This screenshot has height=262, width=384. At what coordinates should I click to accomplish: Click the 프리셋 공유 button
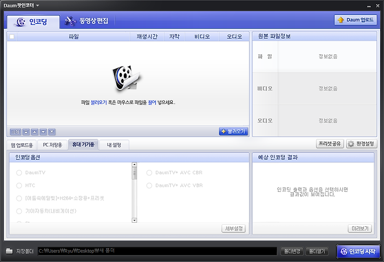tap(330, 144)
